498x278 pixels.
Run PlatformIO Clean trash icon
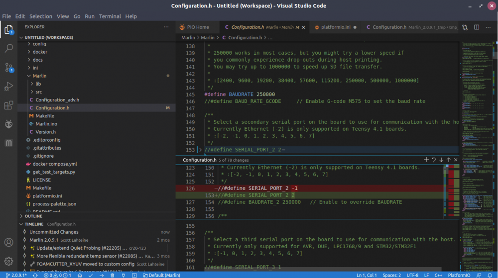tap(113, 275)
